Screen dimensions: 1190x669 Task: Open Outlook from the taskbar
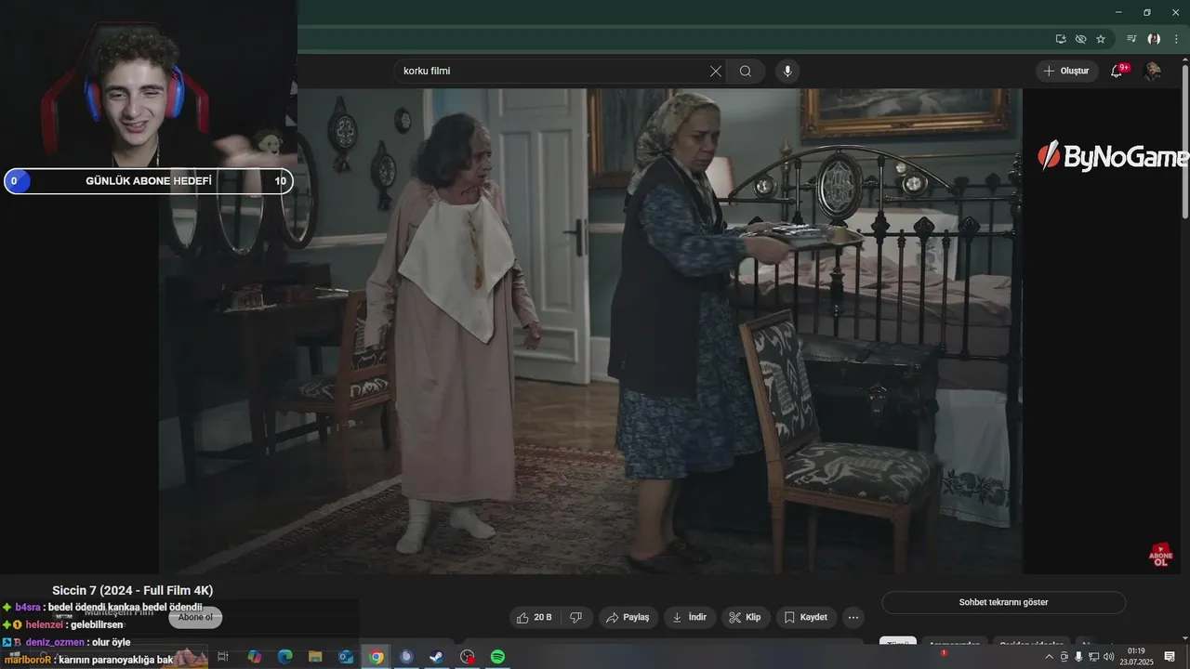tap(346, 657)
